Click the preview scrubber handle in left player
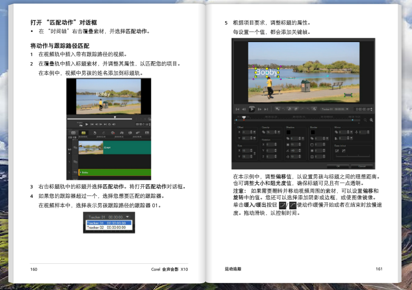The width and height of the screenshot is (412, 290). tap(115, 117)
